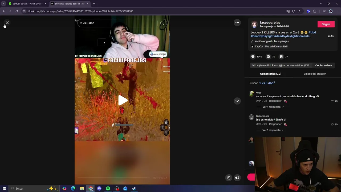Open the blue extension icon in toolbar
This screenshot has height=192, width=341.
click(308, 11)
